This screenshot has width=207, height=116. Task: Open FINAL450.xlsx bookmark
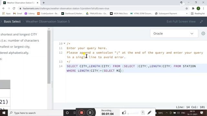(97, 14)
